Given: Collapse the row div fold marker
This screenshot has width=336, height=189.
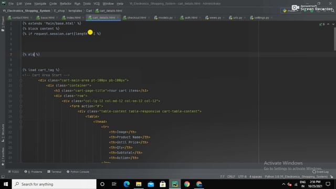Looking at the screenshot, I should (21, 96).
